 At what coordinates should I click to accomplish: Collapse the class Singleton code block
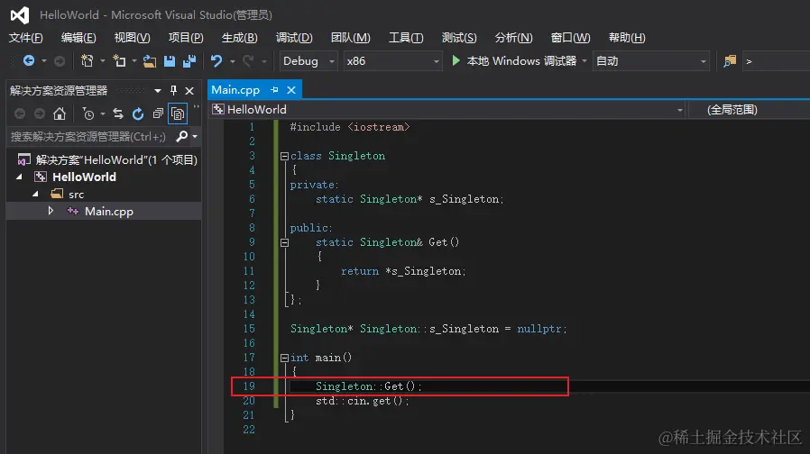click(284, 156)
